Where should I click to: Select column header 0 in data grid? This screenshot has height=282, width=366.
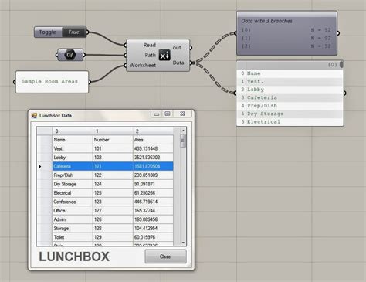[x=73, y=131]
